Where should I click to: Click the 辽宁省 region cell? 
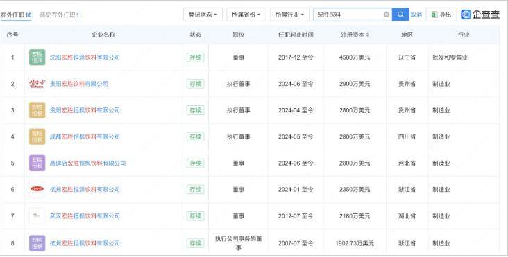pyautogui.click(x=407, y=57)
